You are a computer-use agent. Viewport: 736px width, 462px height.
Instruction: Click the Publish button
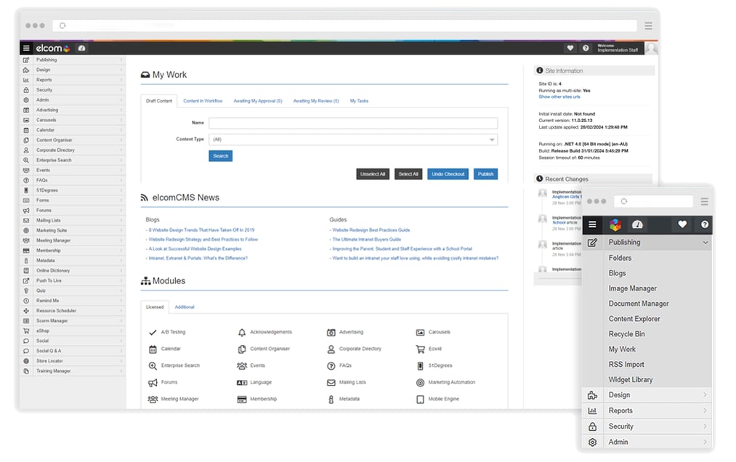click(x=485, y=174)
